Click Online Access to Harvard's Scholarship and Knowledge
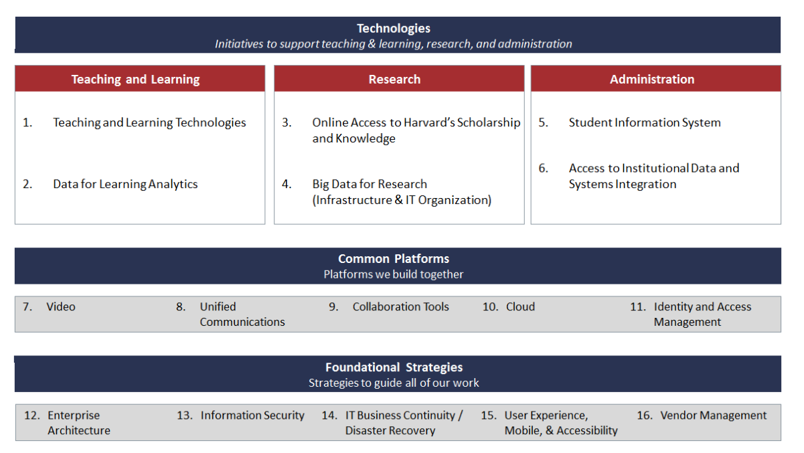Viewport: 804px width, 453px height. tap(416, 130)
